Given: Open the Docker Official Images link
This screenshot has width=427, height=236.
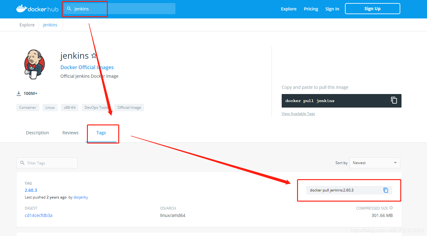Looking at the screenshot, I should (87, 67).
